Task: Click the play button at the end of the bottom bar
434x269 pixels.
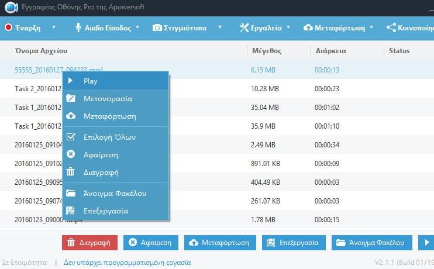Action: [426, 243]
